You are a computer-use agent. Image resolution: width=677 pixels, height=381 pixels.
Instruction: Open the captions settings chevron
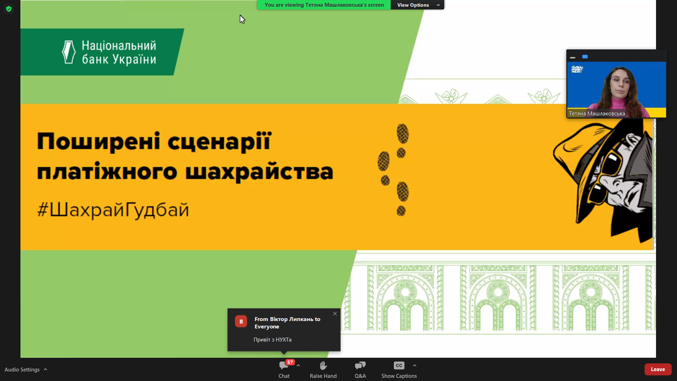[414, 365]
